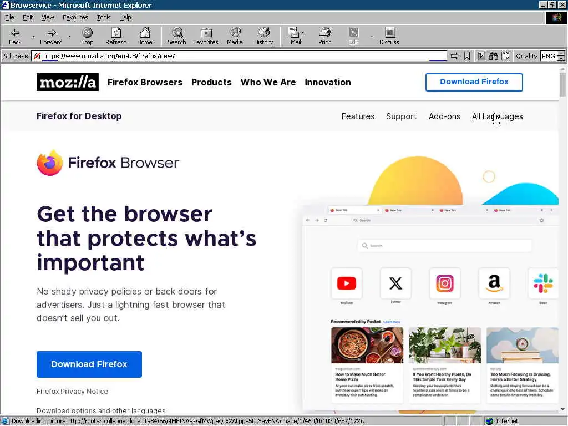Click the YouTube tile in the preview
This screenshot has width=568, height=426.
click(x=346, y=283)
